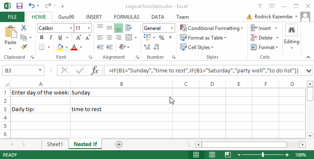314x159 pixels.
Task: Apply Comma Style format
Action: pyautogui.click(x=171, y=37)
